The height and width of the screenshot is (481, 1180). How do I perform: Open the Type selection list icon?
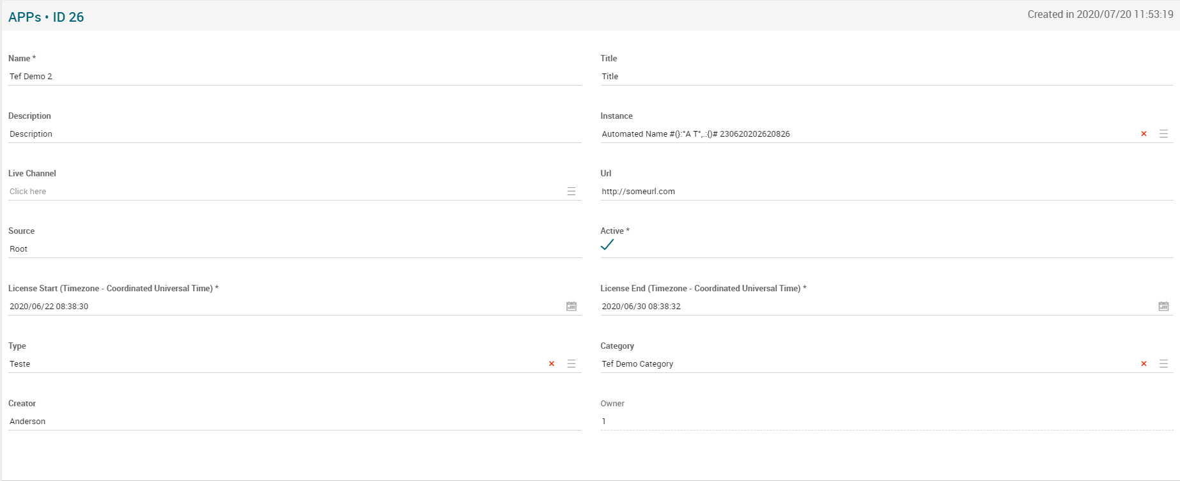(x=571, y=364)
